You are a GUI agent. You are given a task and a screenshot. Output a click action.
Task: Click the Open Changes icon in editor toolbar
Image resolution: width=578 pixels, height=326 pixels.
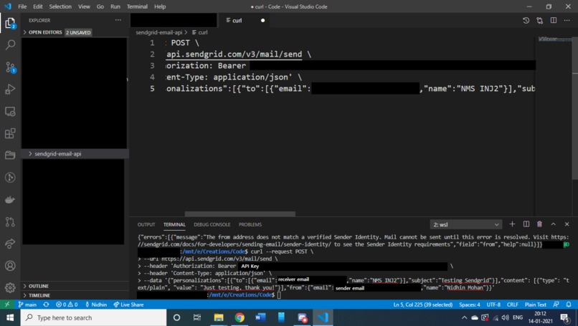pos(540,21)
